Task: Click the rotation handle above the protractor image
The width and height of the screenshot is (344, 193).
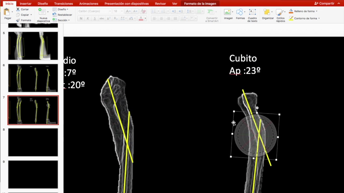Action: tap(257, 108)
